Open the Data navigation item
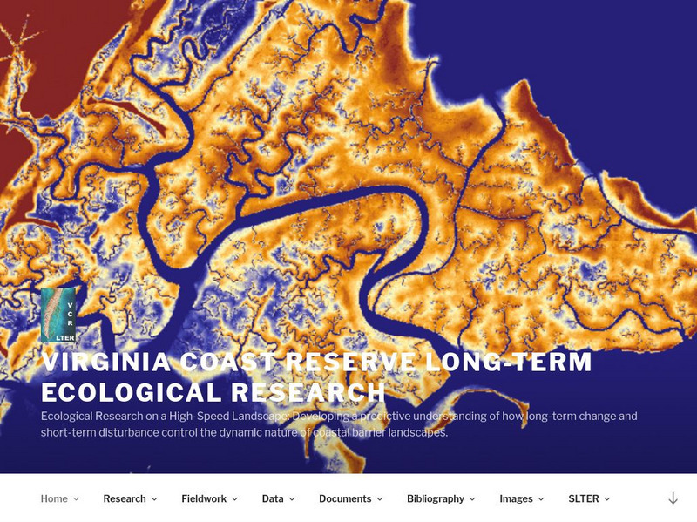The width and height of the screenshot is (697, 522). click(273, 498)
